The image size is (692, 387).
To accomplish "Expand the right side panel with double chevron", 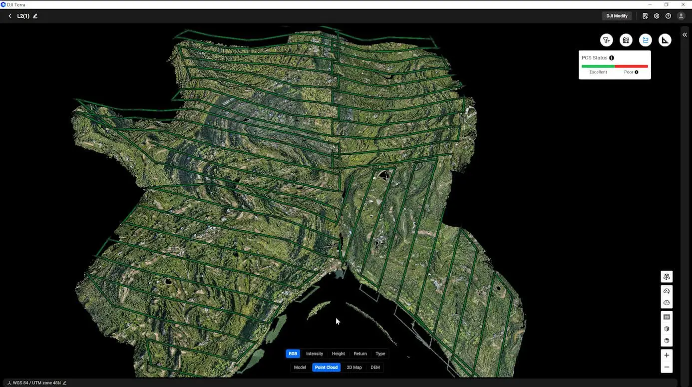I will [x=685, y=35].
